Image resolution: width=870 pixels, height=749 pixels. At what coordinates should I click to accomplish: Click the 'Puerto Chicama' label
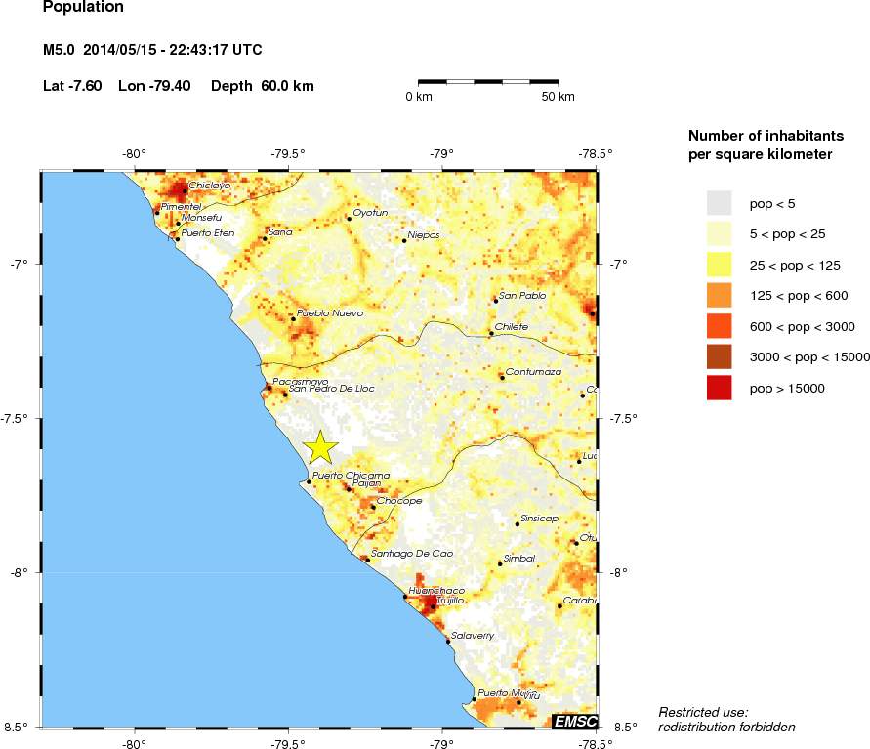point(351,476)
